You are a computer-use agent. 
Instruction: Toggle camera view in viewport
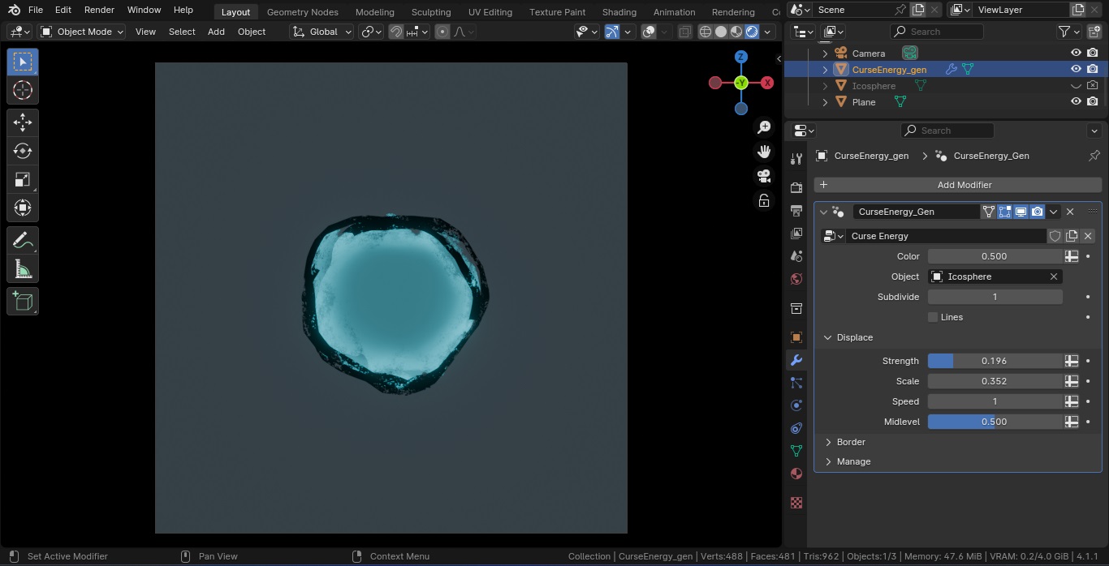pos(764,176)
